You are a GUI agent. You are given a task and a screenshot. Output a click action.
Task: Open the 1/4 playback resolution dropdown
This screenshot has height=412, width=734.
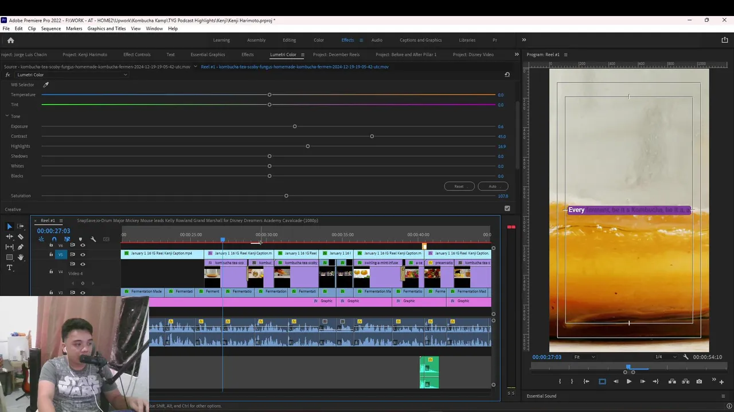[x=666, y=357]
